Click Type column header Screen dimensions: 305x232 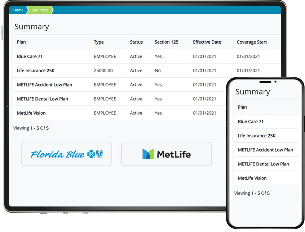coord(99,42)
